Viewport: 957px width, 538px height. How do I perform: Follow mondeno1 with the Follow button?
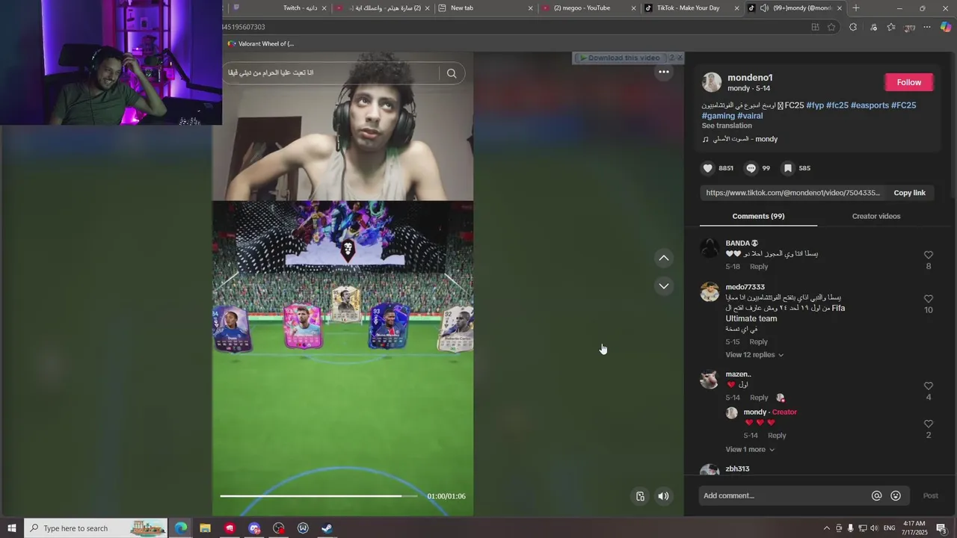909,82
